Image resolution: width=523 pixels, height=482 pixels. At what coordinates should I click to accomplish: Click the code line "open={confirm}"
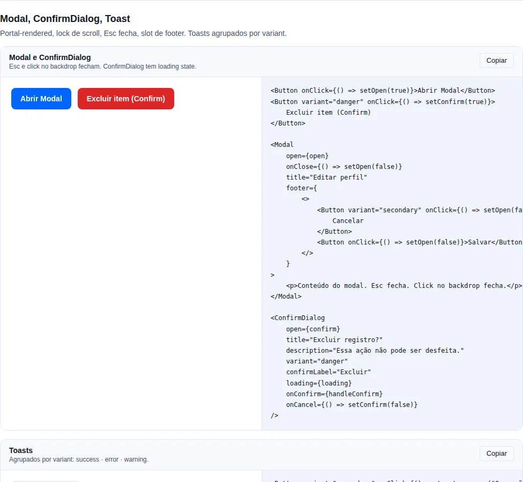click(313, 329)
